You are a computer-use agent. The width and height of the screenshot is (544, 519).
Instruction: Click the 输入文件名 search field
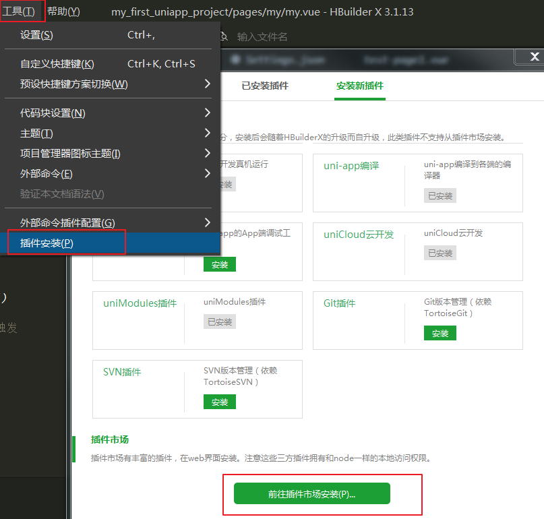pos(262,36)
